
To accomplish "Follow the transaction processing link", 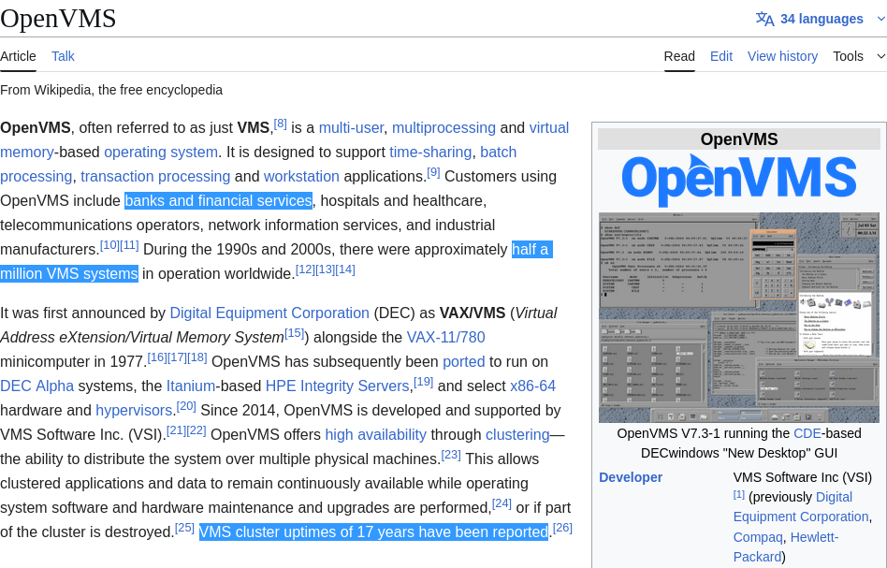I will [155, 177].
